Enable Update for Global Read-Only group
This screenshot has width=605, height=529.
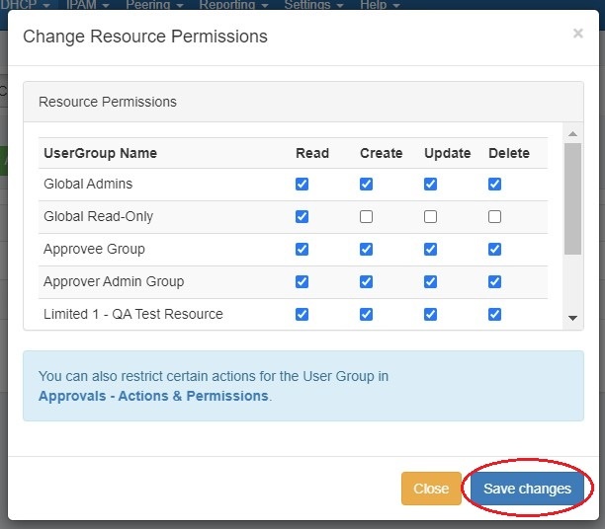pyautogui.click(x=431, y=217)
